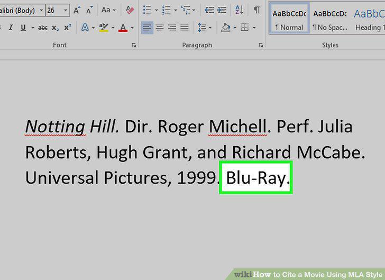This screenshot has height=280, width=385.
Task: Apply yellow text highlight color
Action: click(104, 28)
